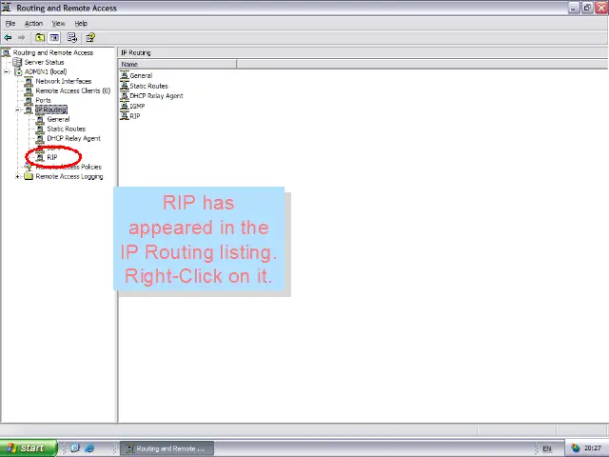Click the Help toolbar icon
609x457 pixels.
click(90, 38)
